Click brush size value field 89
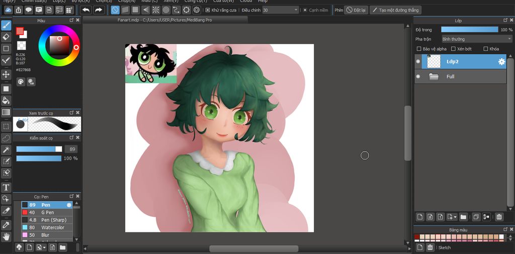The width and height of the screenshot is (515, 254). (x=71, y=149)
